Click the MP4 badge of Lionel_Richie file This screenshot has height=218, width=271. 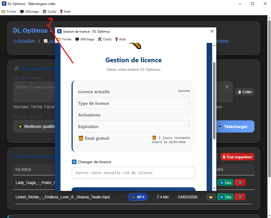(138, 197)
